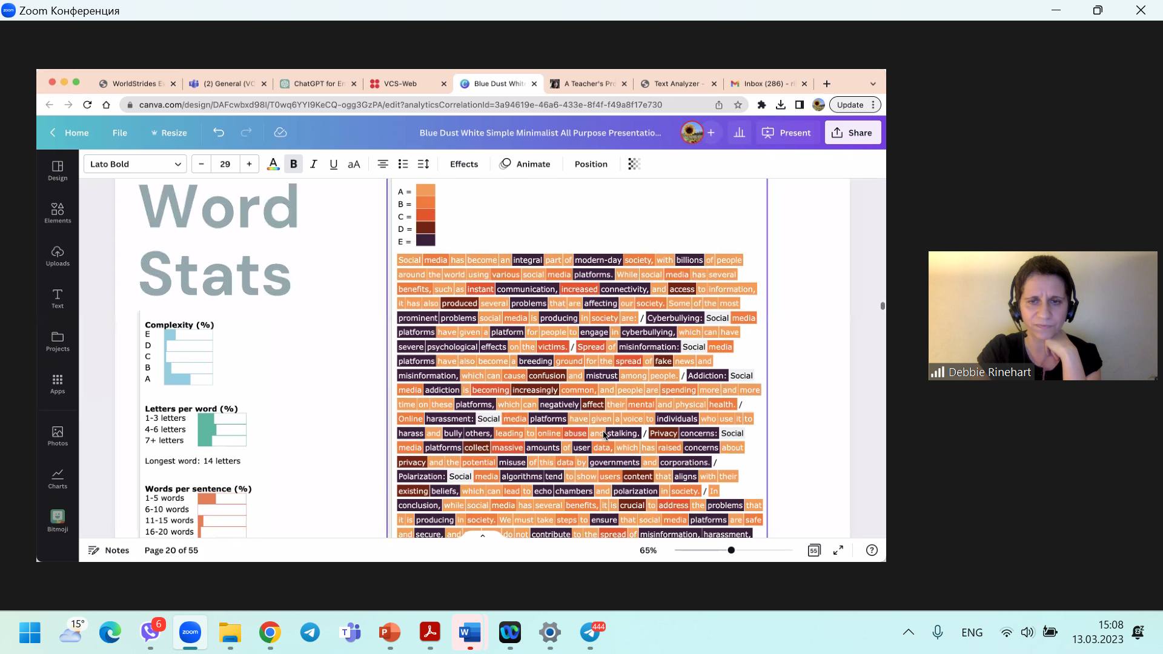This screenshot has width=1163, height=654.
Task: Open the Uploads sidebar panel
Action: (x=58, y=256)
